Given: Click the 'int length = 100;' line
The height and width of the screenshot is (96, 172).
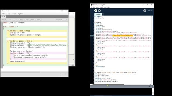Looking at the screenshot, I should tap(18, 33).
